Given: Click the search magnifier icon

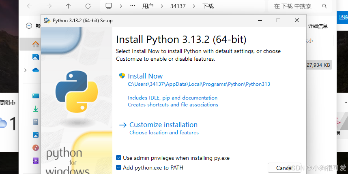Looking at the screenshot, I should pos(324,6).
